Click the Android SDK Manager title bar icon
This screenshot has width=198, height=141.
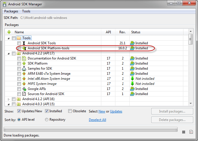[x=5, y=4]
